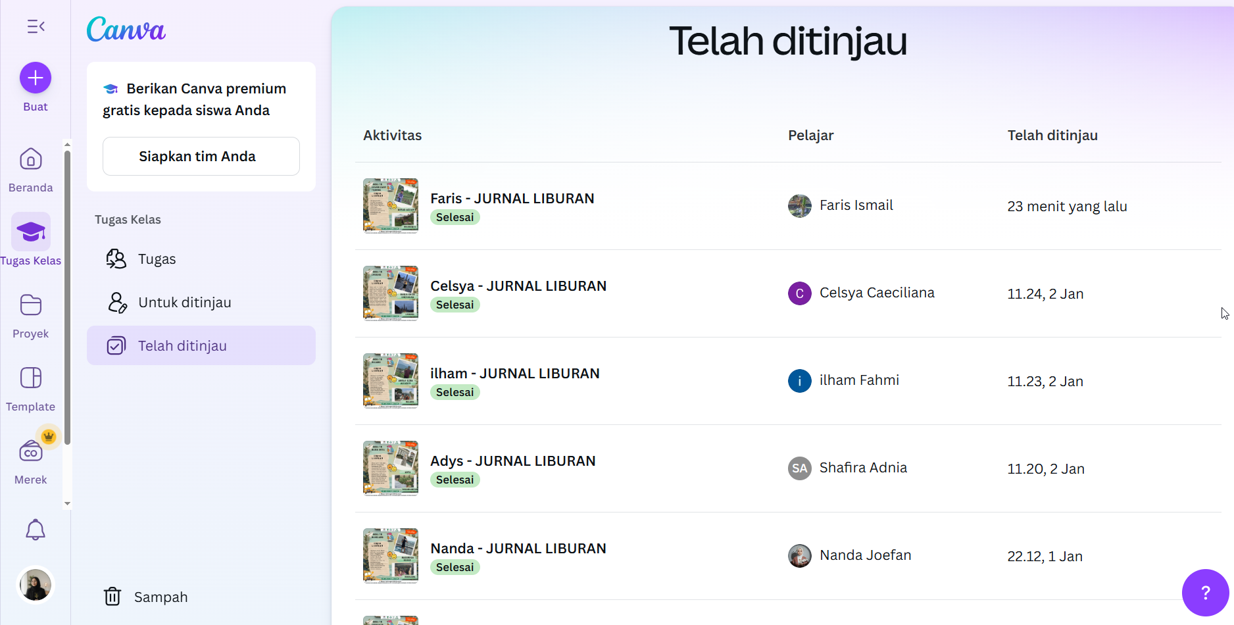Open ilham - JURNAL LIBURAN thumbnail
This screenshot has height=625, width=1234.
point(391,381)
